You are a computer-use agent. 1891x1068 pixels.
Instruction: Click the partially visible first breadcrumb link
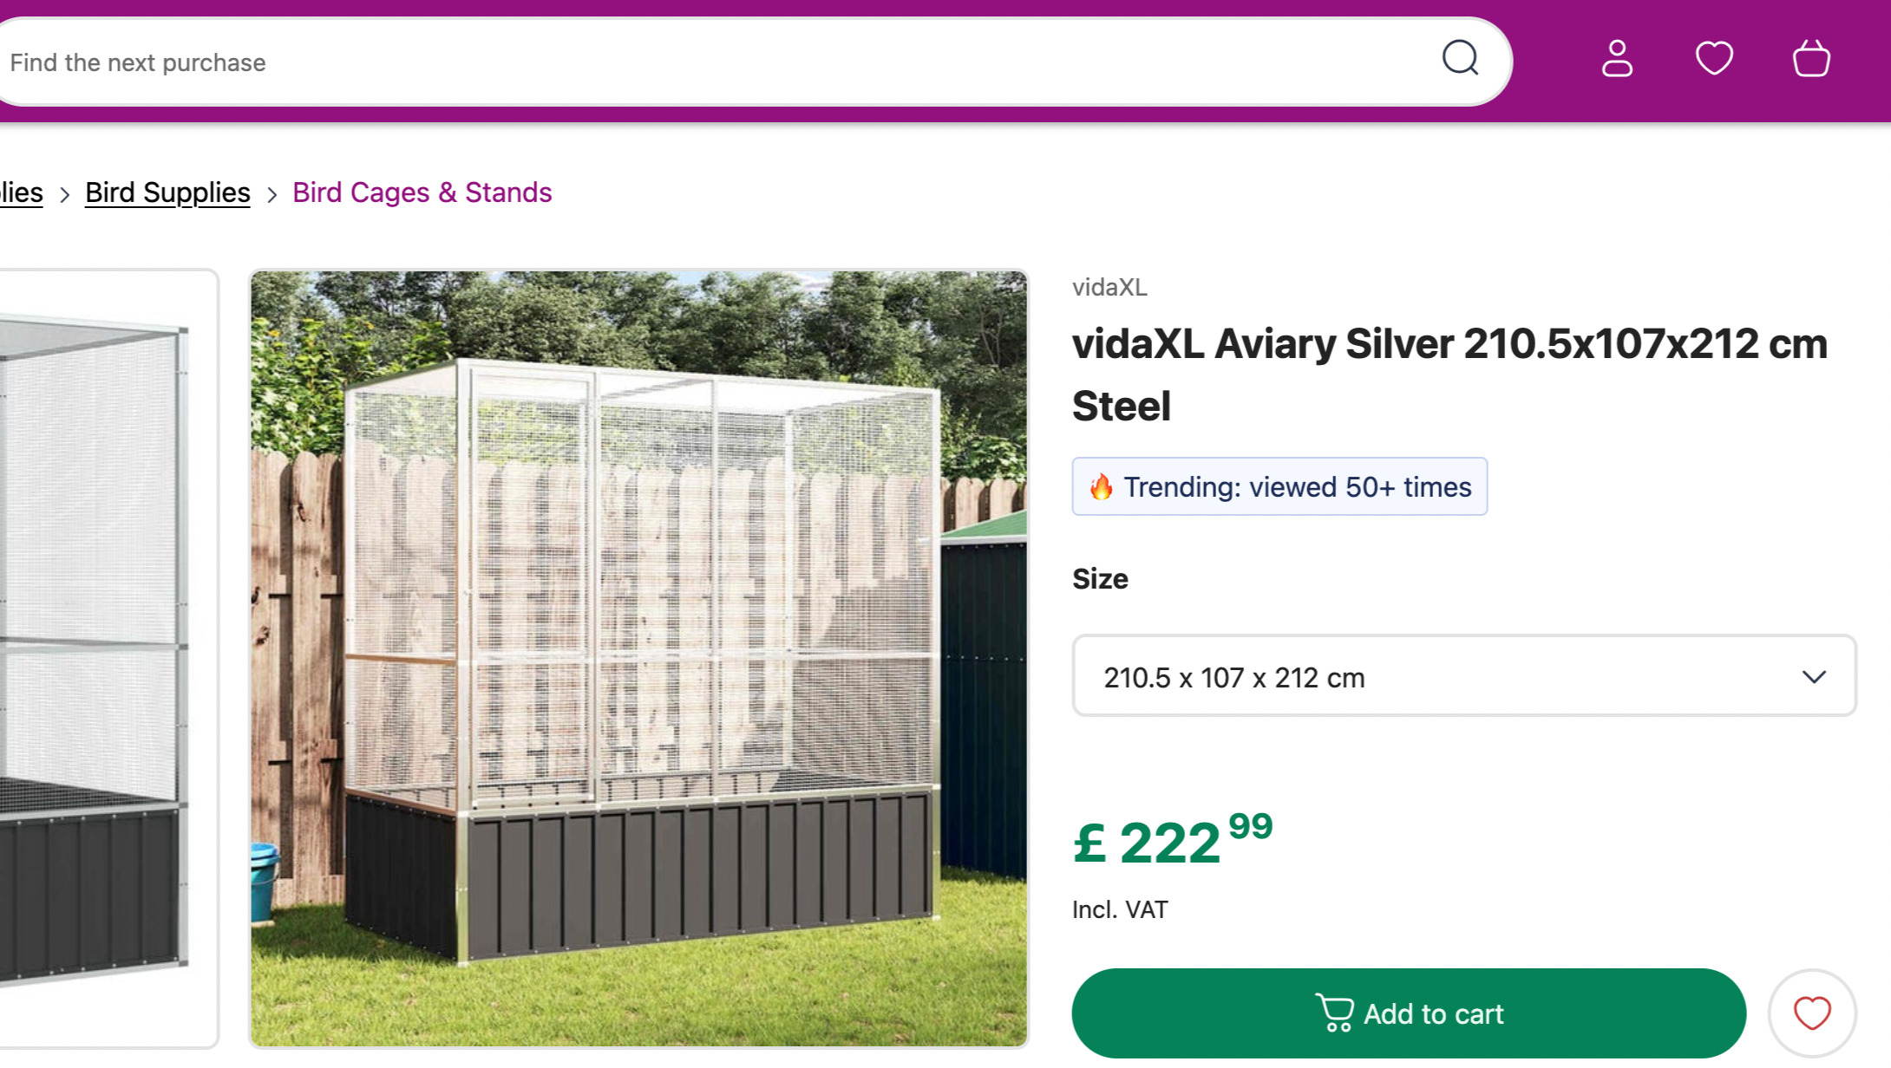(21, 192)
